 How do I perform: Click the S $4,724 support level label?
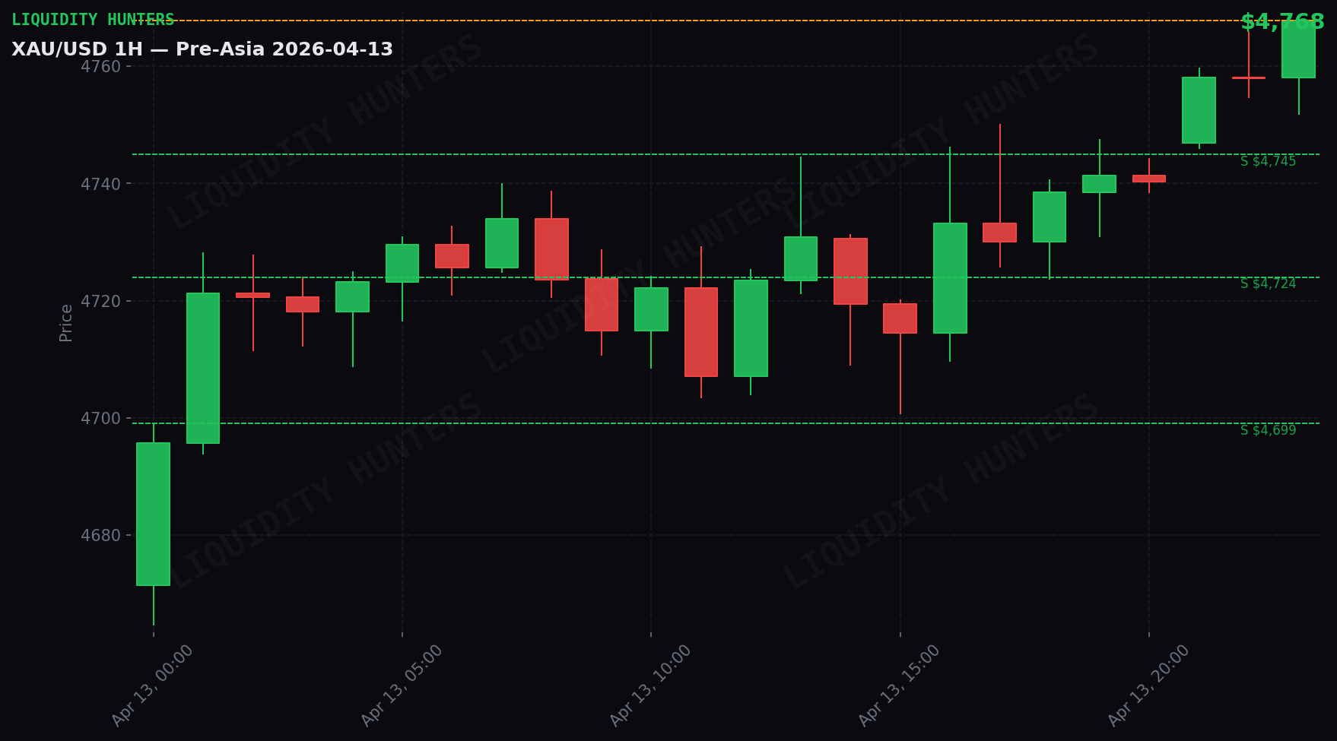tap(1269, 284)
